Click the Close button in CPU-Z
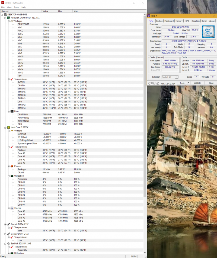The height and width of the screenshot is (258, 217). coord(211,83)
